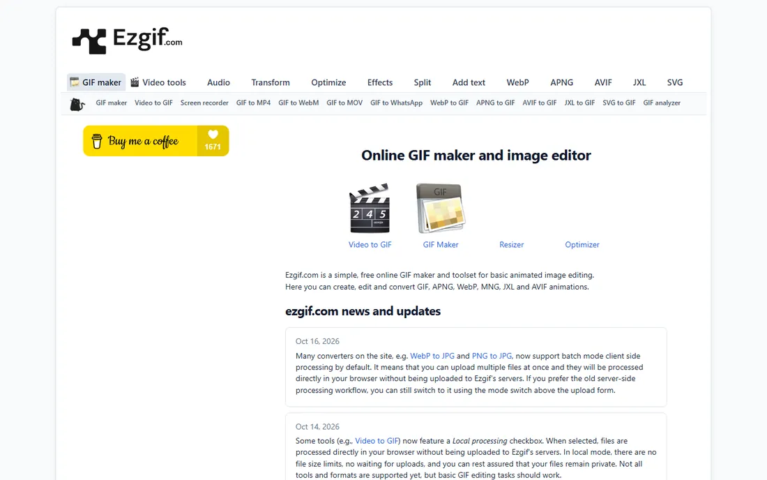Click the GIF Maker text link
Screen dimensions: 767x480
click(441, 245)
